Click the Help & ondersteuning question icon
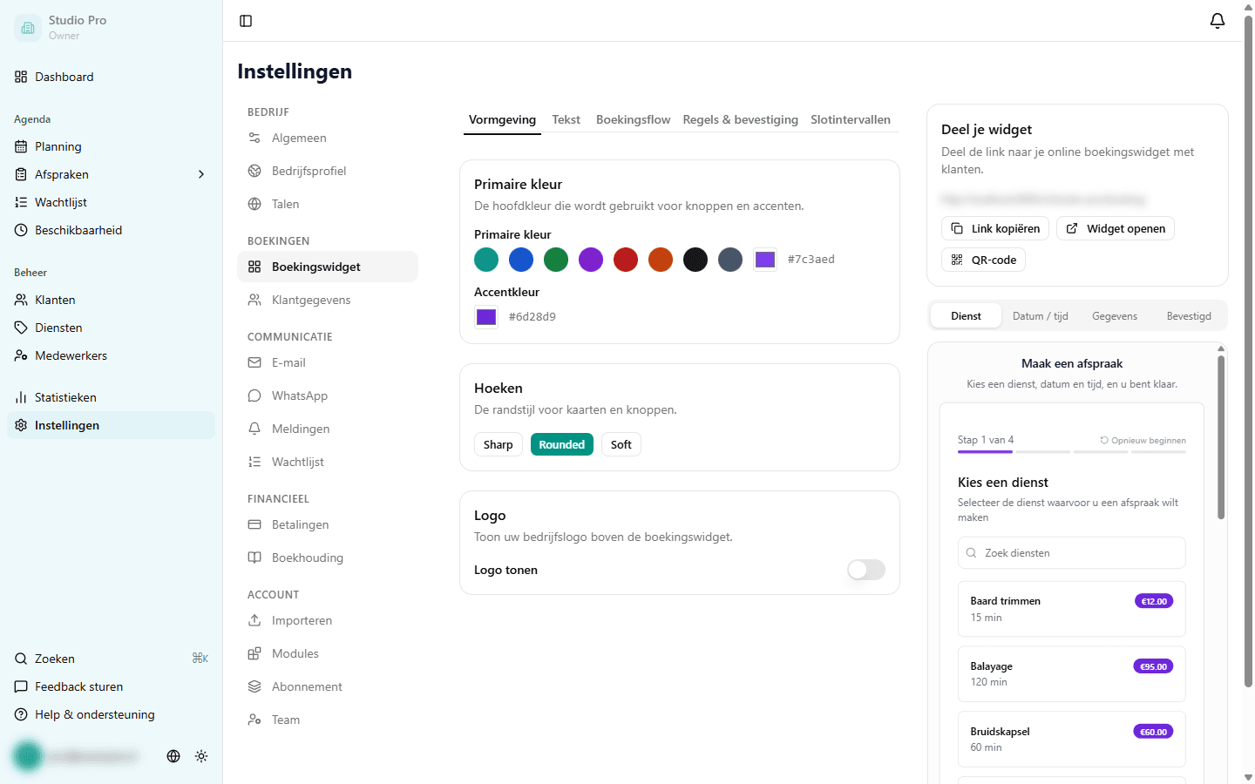The image size is (1255, 784). click(x=21, y=714)
